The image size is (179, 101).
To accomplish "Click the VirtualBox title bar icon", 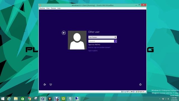I will 40,5.
